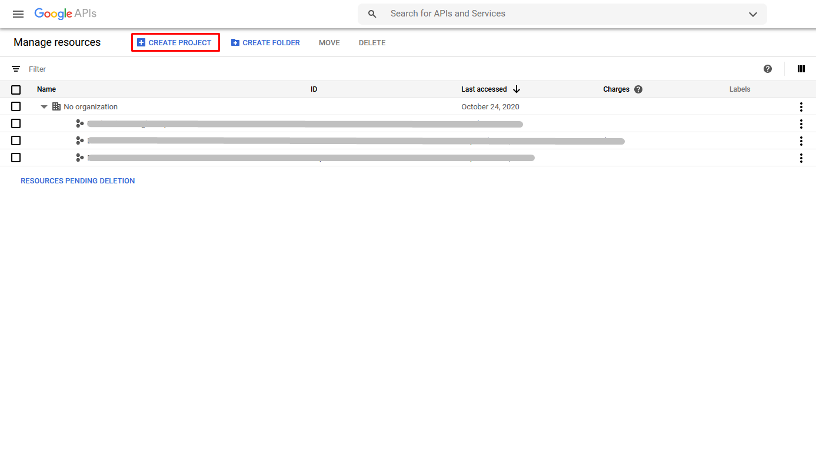The image size is (816, 452).
Task: Open the No organization row actions menu
Action: tap(801, 106)
